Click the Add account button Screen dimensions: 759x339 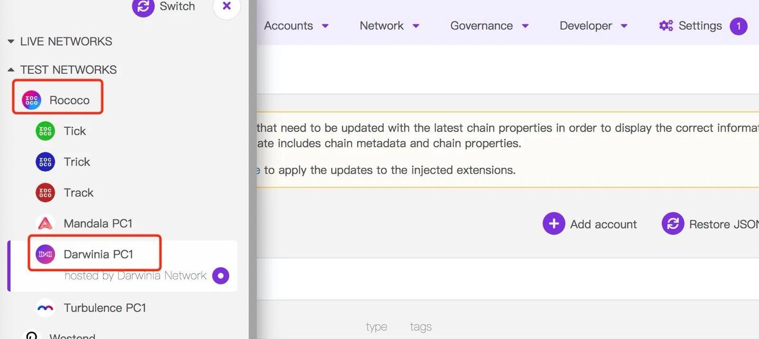tap(590, 224)
